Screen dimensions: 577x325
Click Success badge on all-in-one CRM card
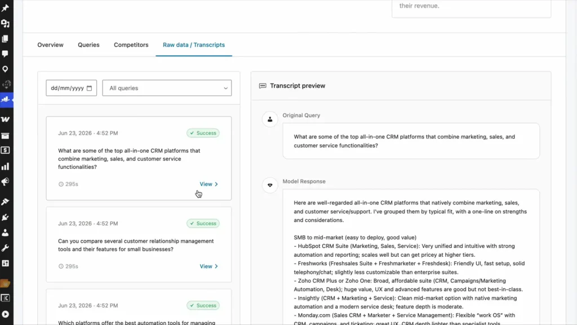point(203,133)
